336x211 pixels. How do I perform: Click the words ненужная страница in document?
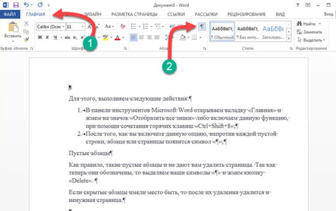click(96, 200)
